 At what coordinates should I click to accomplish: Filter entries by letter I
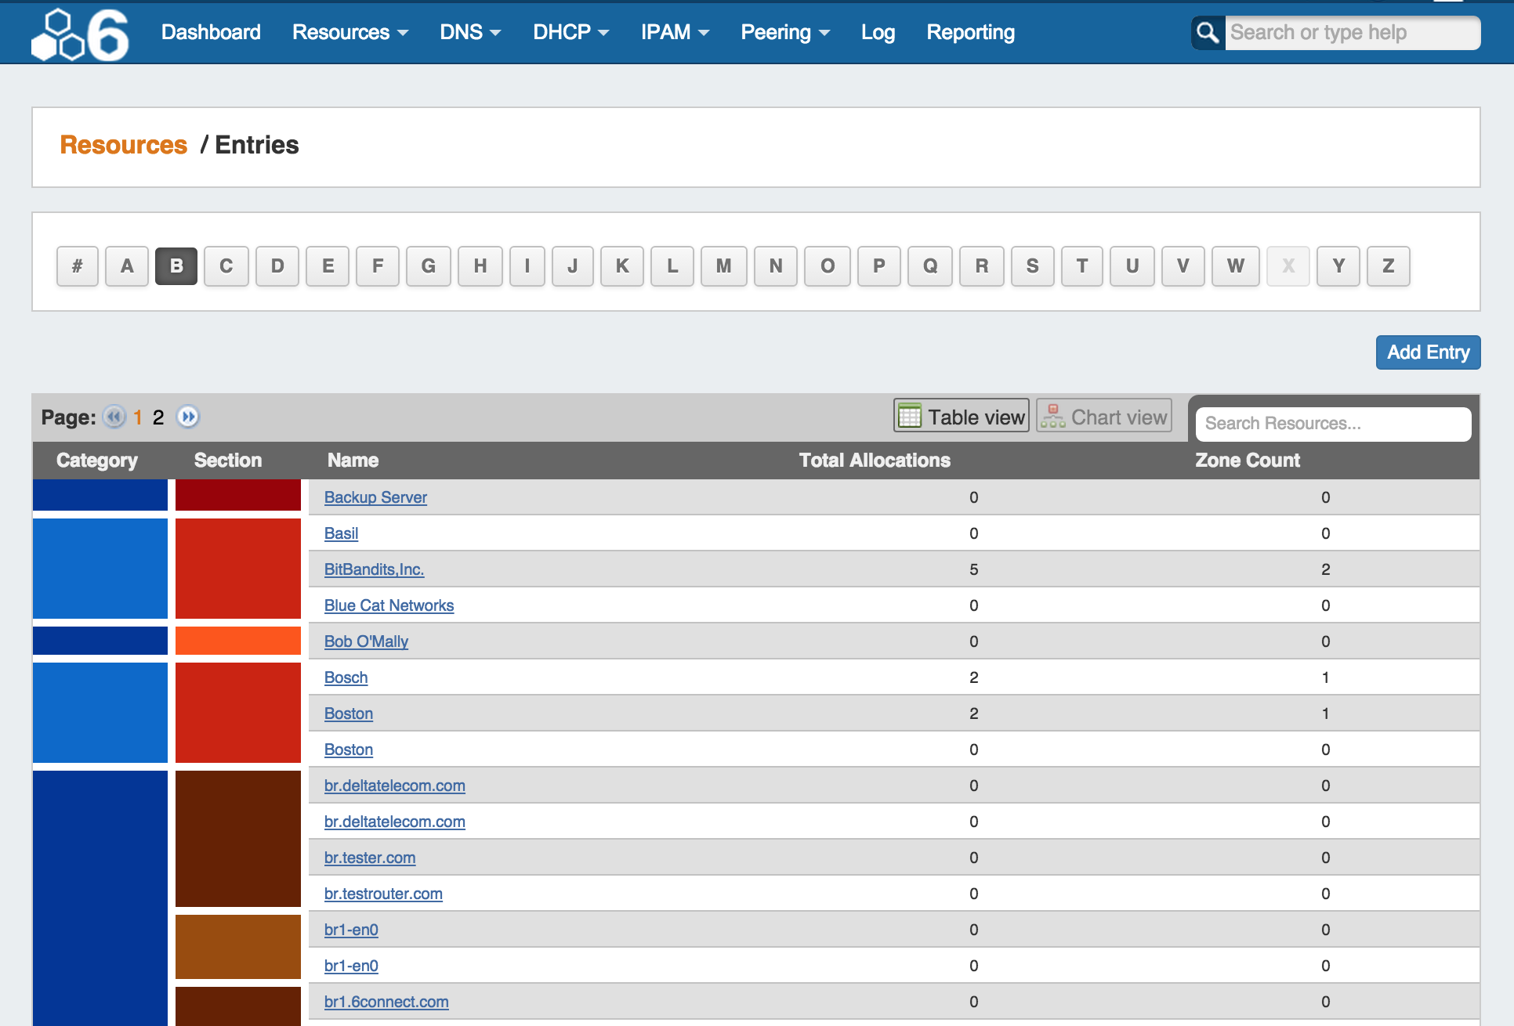click(527, 266)
